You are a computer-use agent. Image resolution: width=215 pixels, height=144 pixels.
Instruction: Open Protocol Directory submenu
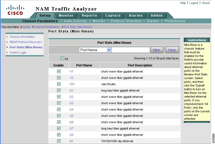coord(126,21)
